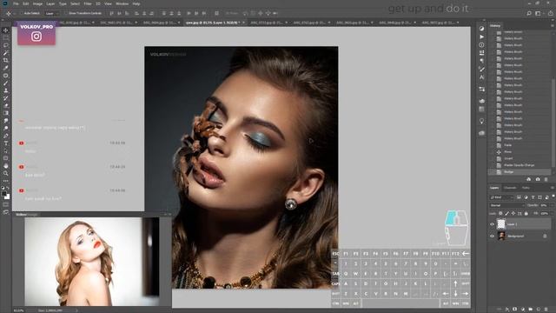This screenshot has width=556, height=313.
Task: Open Instagram VOLKOV_PRO badge
Action: pyautogui.click(x=36, y=33)
